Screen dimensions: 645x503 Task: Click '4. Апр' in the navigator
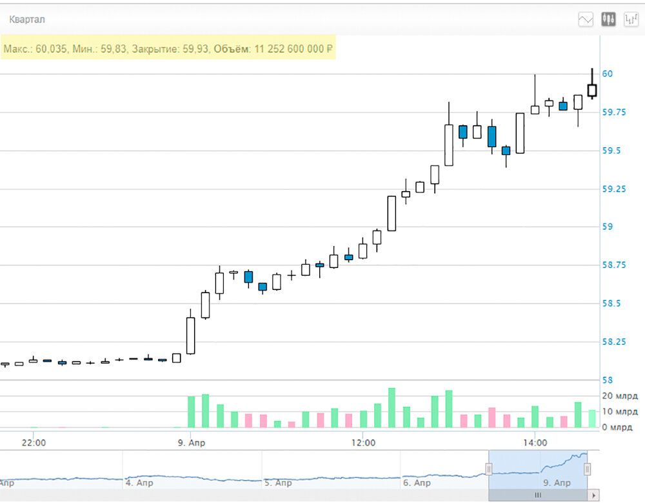click(x=139, y=483)
